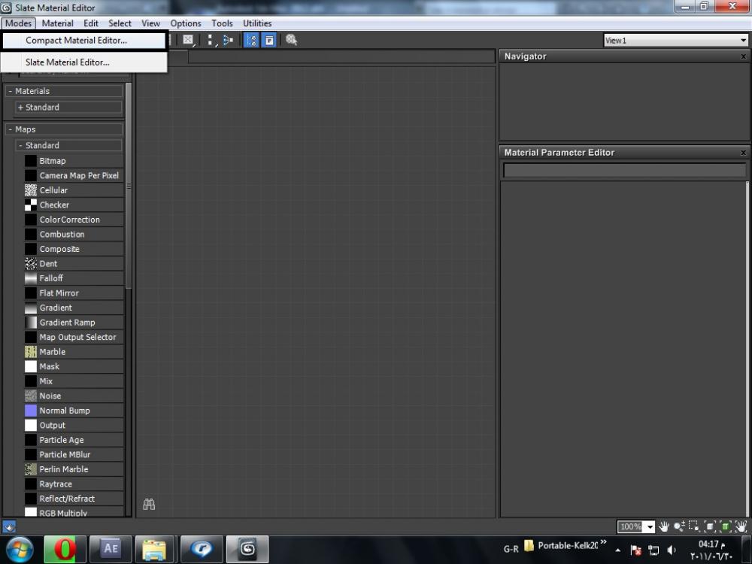Viewport: 752px width, 564px height.
Task: Click the Dent map thumbnail icon
Action: click(31, 264)
